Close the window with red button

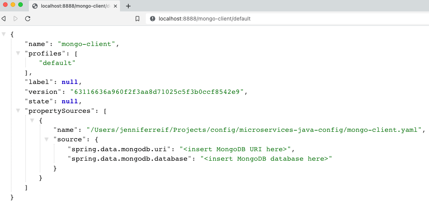[x=5, y=5]
